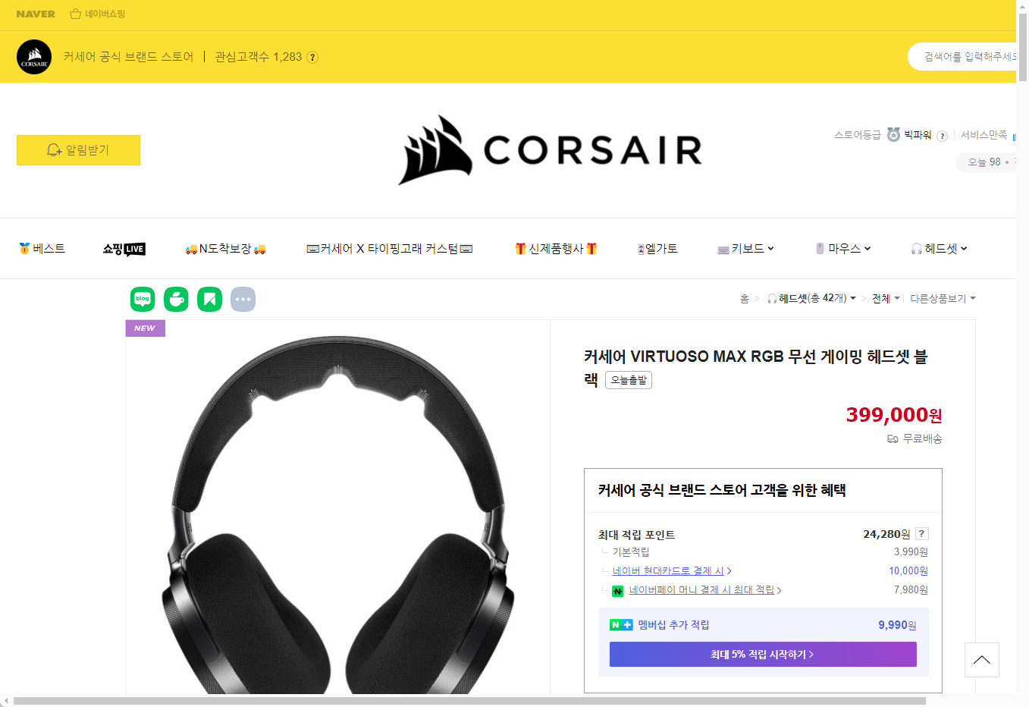
Task: Click the back-to-top arrow button
Action: (982, 660)
